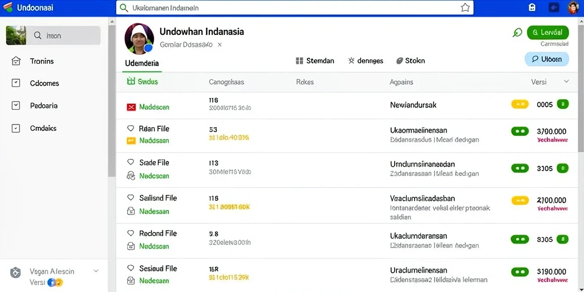Click the green search icon near Lervoal

(517, 33)
